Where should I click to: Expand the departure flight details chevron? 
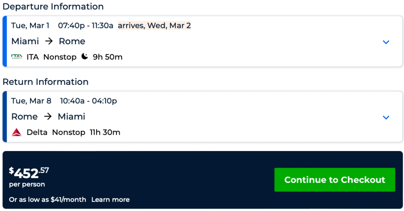386,42
